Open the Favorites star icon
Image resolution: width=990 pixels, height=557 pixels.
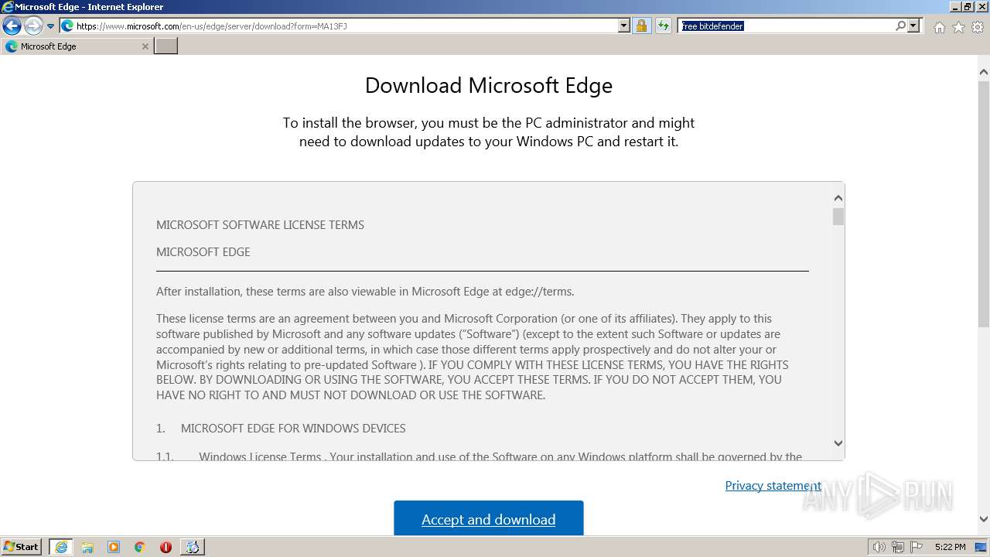pos(958,27)
